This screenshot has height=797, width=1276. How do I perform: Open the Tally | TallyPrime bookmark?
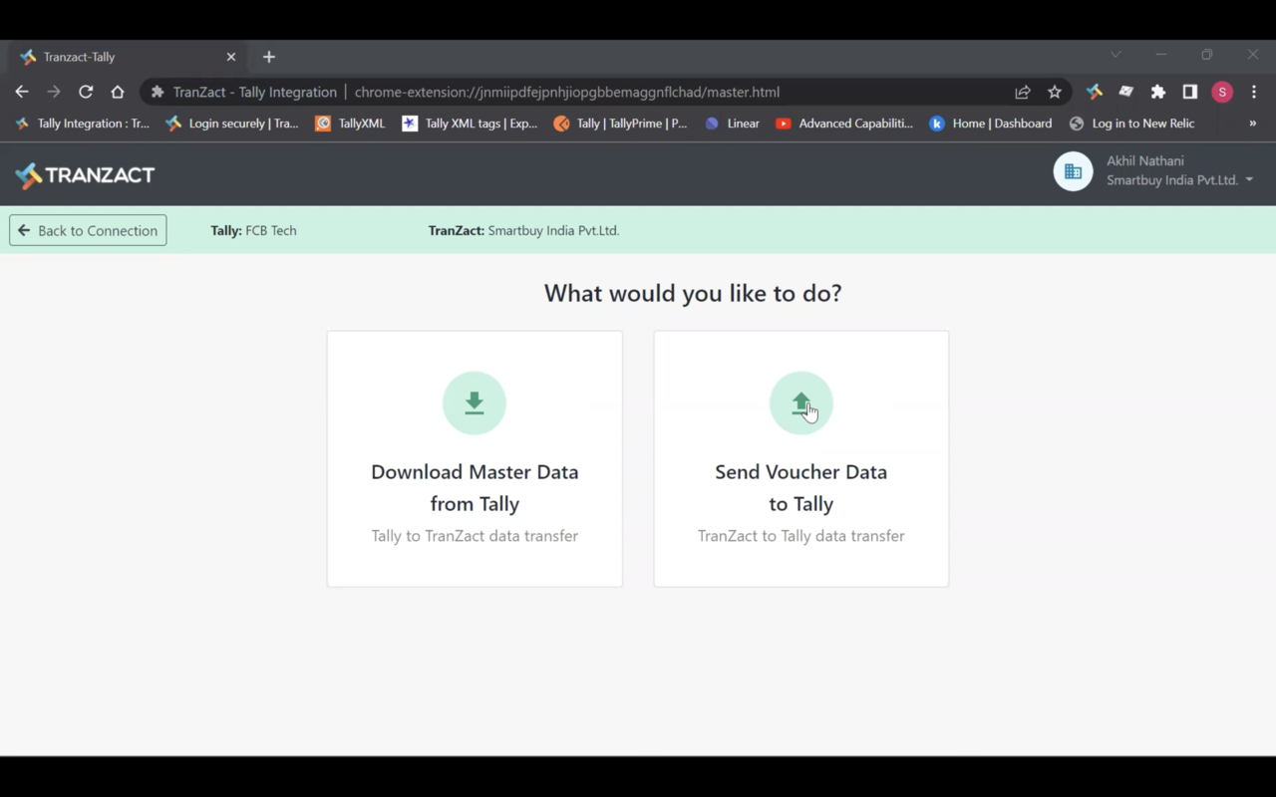pyautogui.click(x=621, y=124)
